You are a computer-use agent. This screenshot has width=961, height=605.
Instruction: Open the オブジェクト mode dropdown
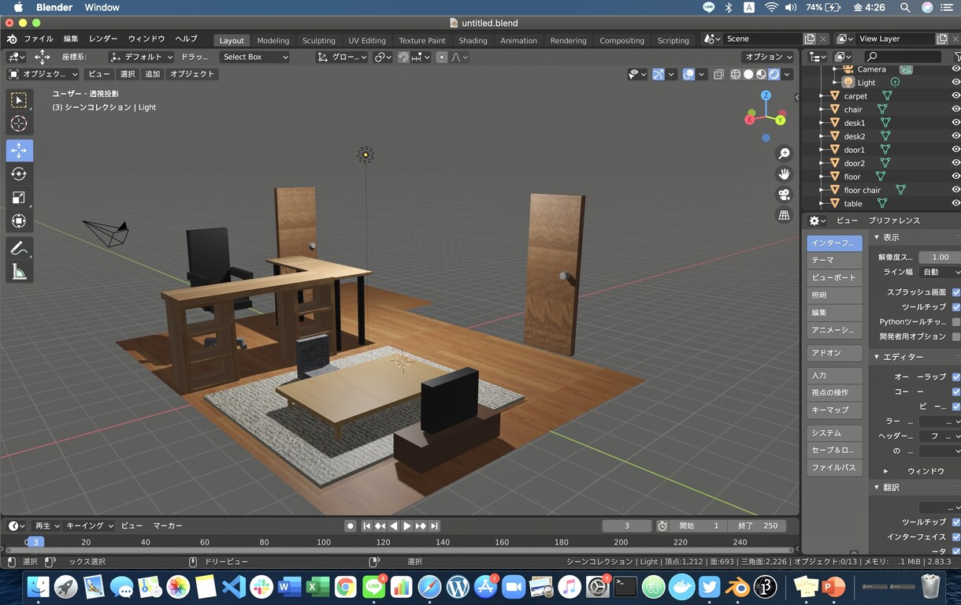(43, 74)
